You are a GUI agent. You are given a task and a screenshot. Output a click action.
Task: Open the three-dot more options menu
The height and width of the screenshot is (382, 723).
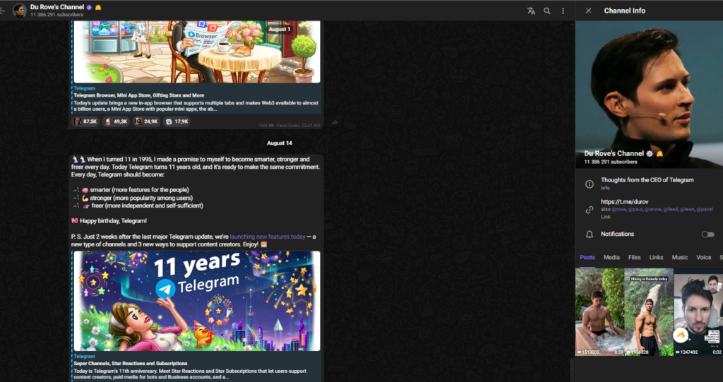[563, 11]
